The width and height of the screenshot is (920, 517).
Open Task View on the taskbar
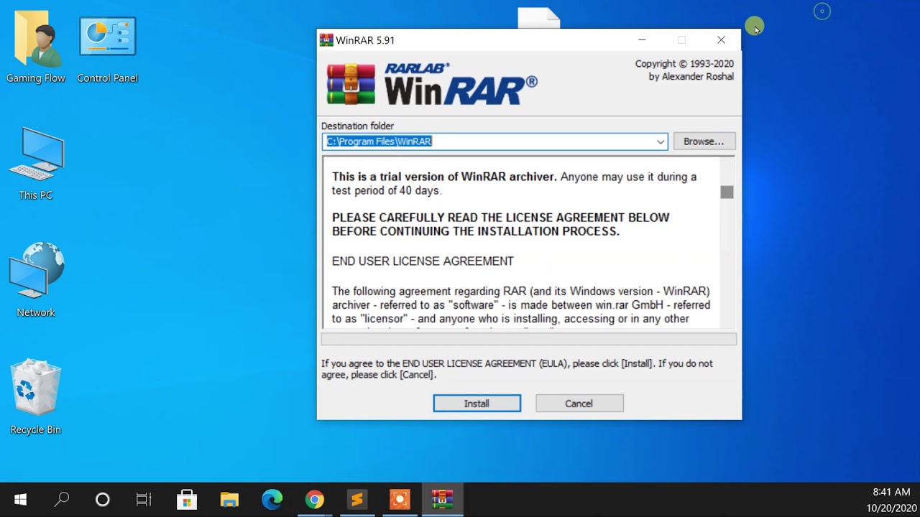pos(144,500)
